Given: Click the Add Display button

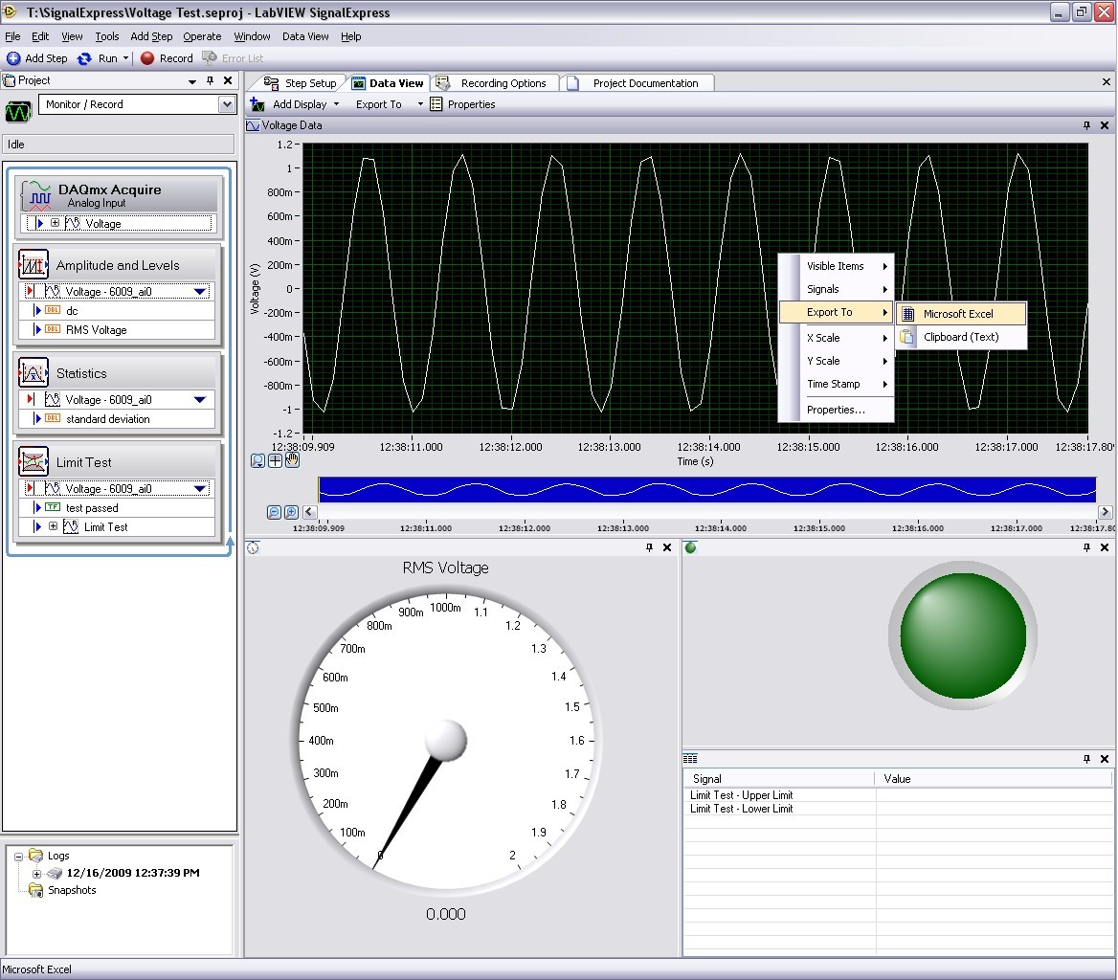Looking at the screenshot, I should [x=299, y=104].
